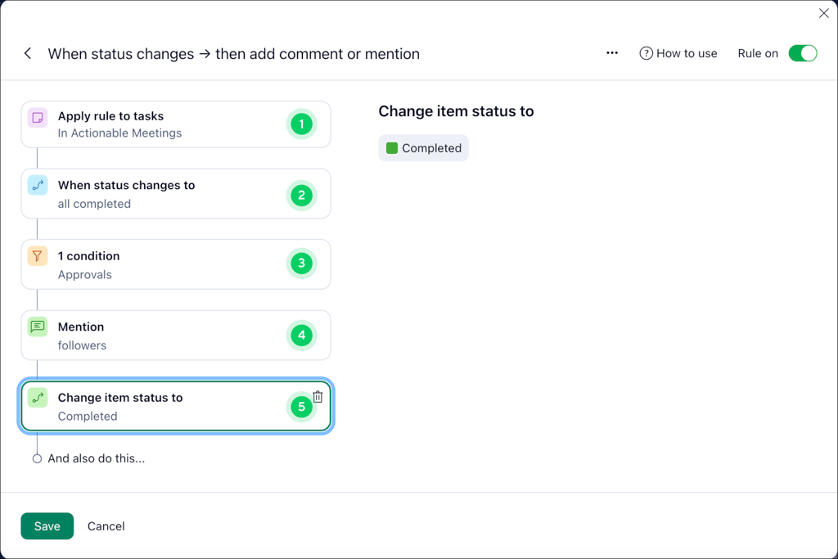This screenshot has width=838, height=559.
Task: Click the status change arrow icon on step 2
Action: point(37,185)
